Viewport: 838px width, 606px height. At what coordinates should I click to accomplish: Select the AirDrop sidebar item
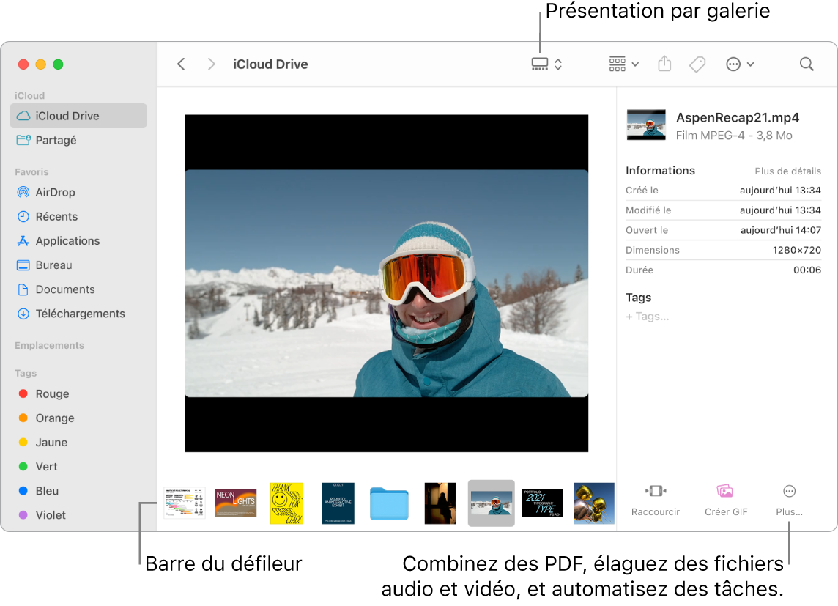(55, 192)
